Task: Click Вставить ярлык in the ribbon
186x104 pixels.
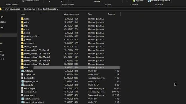Action: coord(32,1)
